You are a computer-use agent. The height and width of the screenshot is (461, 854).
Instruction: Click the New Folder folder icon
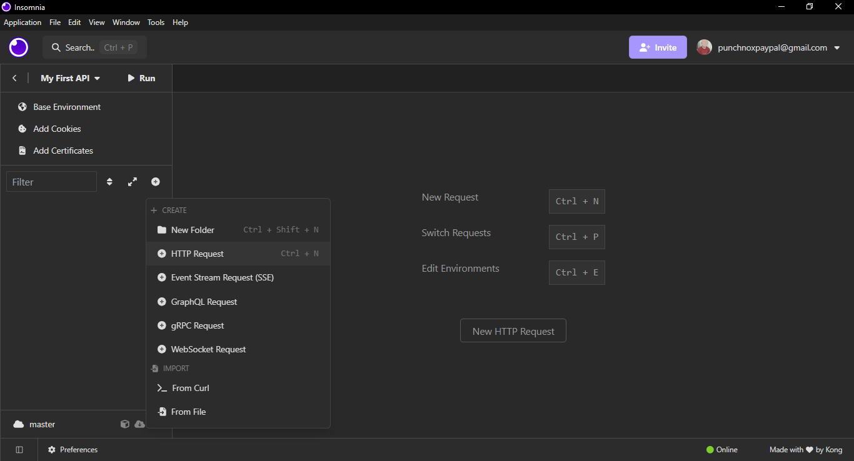pos(162,230)
